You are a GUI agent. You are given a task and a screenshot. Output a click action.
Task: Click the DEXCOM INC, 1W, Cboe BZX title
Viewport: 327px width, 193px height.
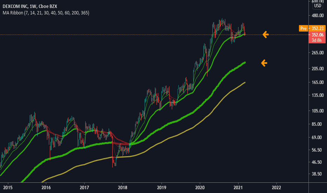click(30, 6)
